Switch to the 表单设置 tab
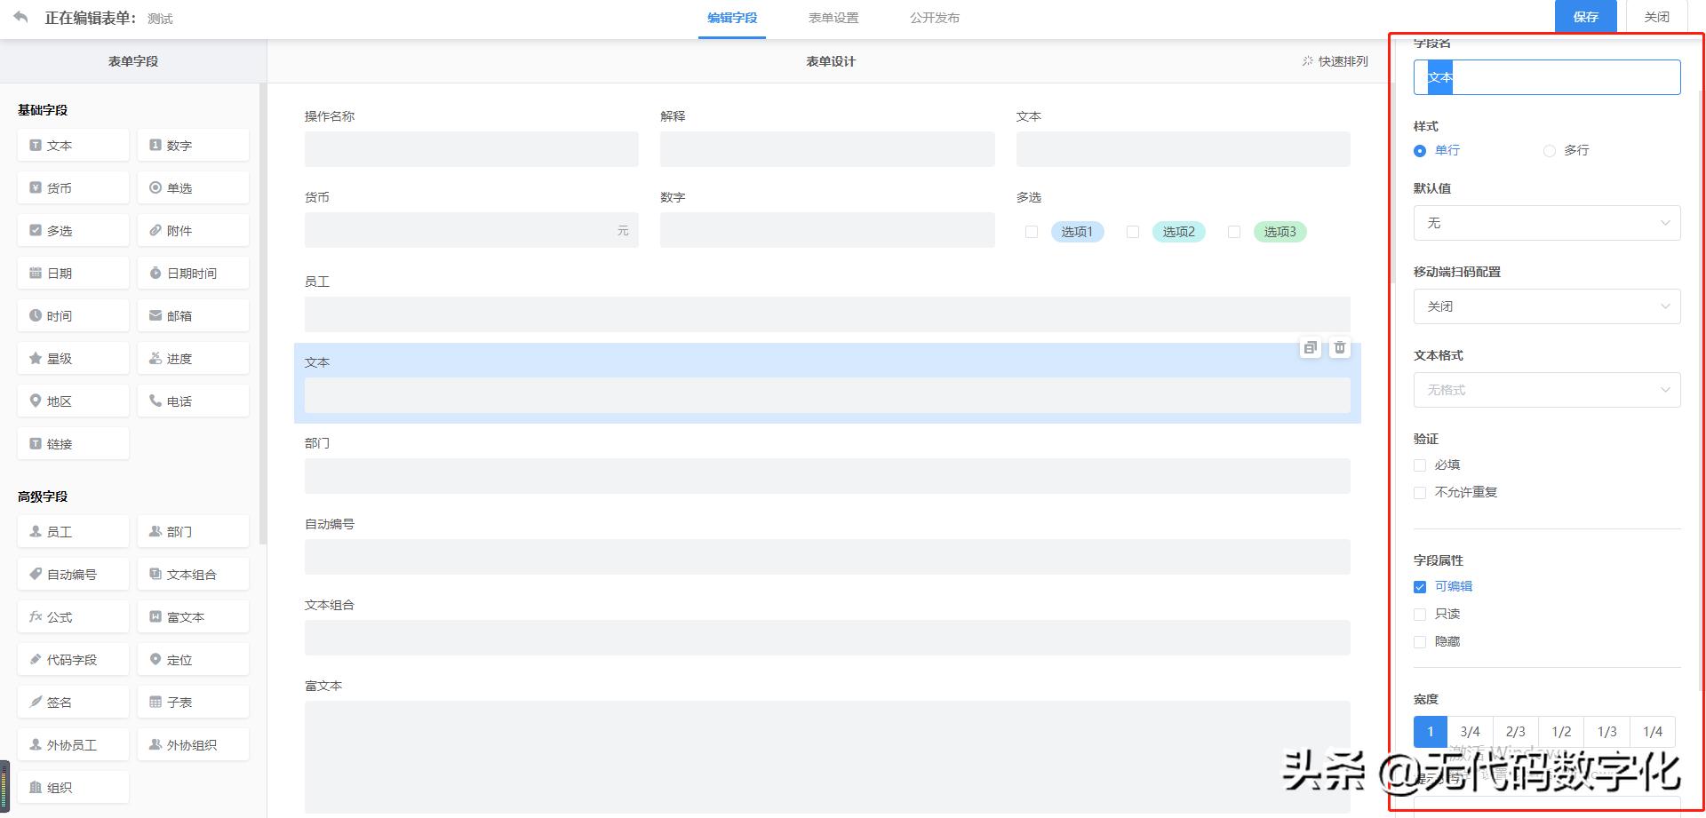The width and height of the screenshot is (1706, 818). [x=833, y=18]
